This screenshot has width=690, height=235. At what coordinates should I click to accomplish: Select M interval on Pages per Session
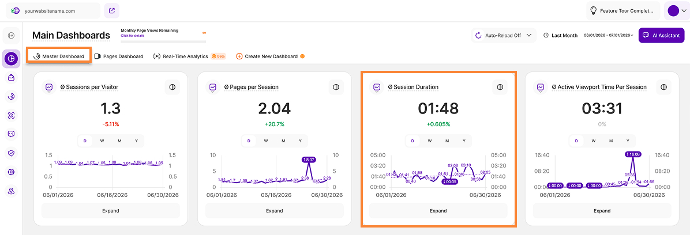tap(283, 141)
